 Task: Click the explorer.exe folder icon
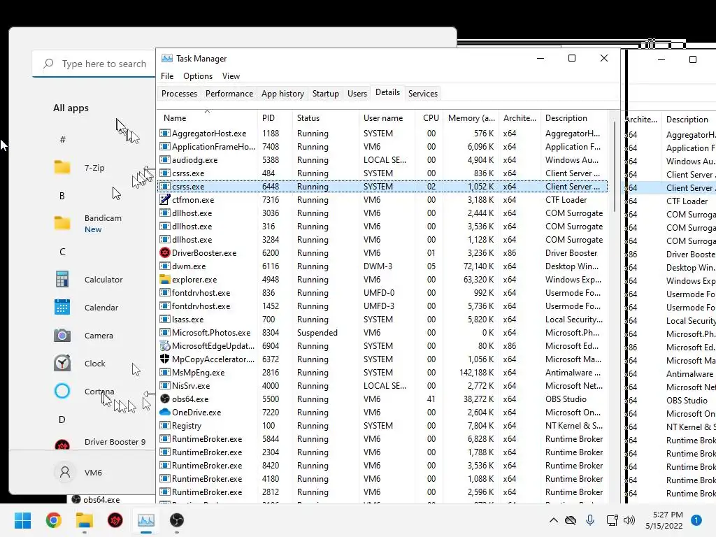point(165,279)
